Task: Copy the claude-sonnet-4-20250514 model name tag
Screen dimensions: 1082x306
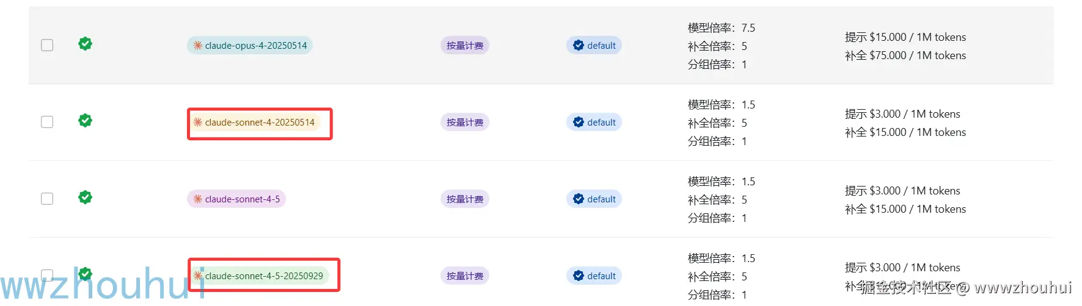Action: coord(260,123)
